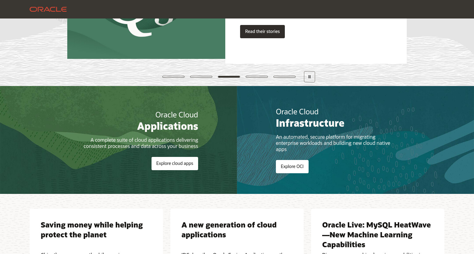Viewport: 474px width, 254px height.
Task: Jump to fourth carousel slide indicator
Action: coord(257,77)
